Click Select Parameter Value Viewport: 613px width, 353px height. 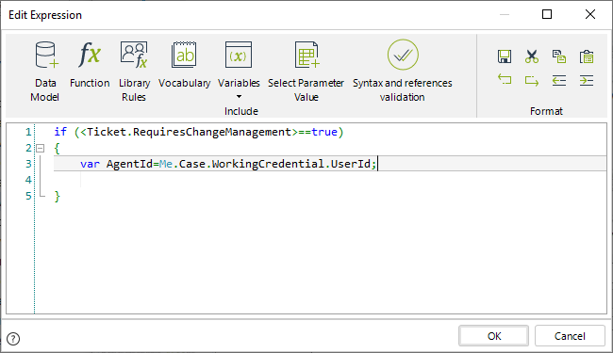[306, 72]
